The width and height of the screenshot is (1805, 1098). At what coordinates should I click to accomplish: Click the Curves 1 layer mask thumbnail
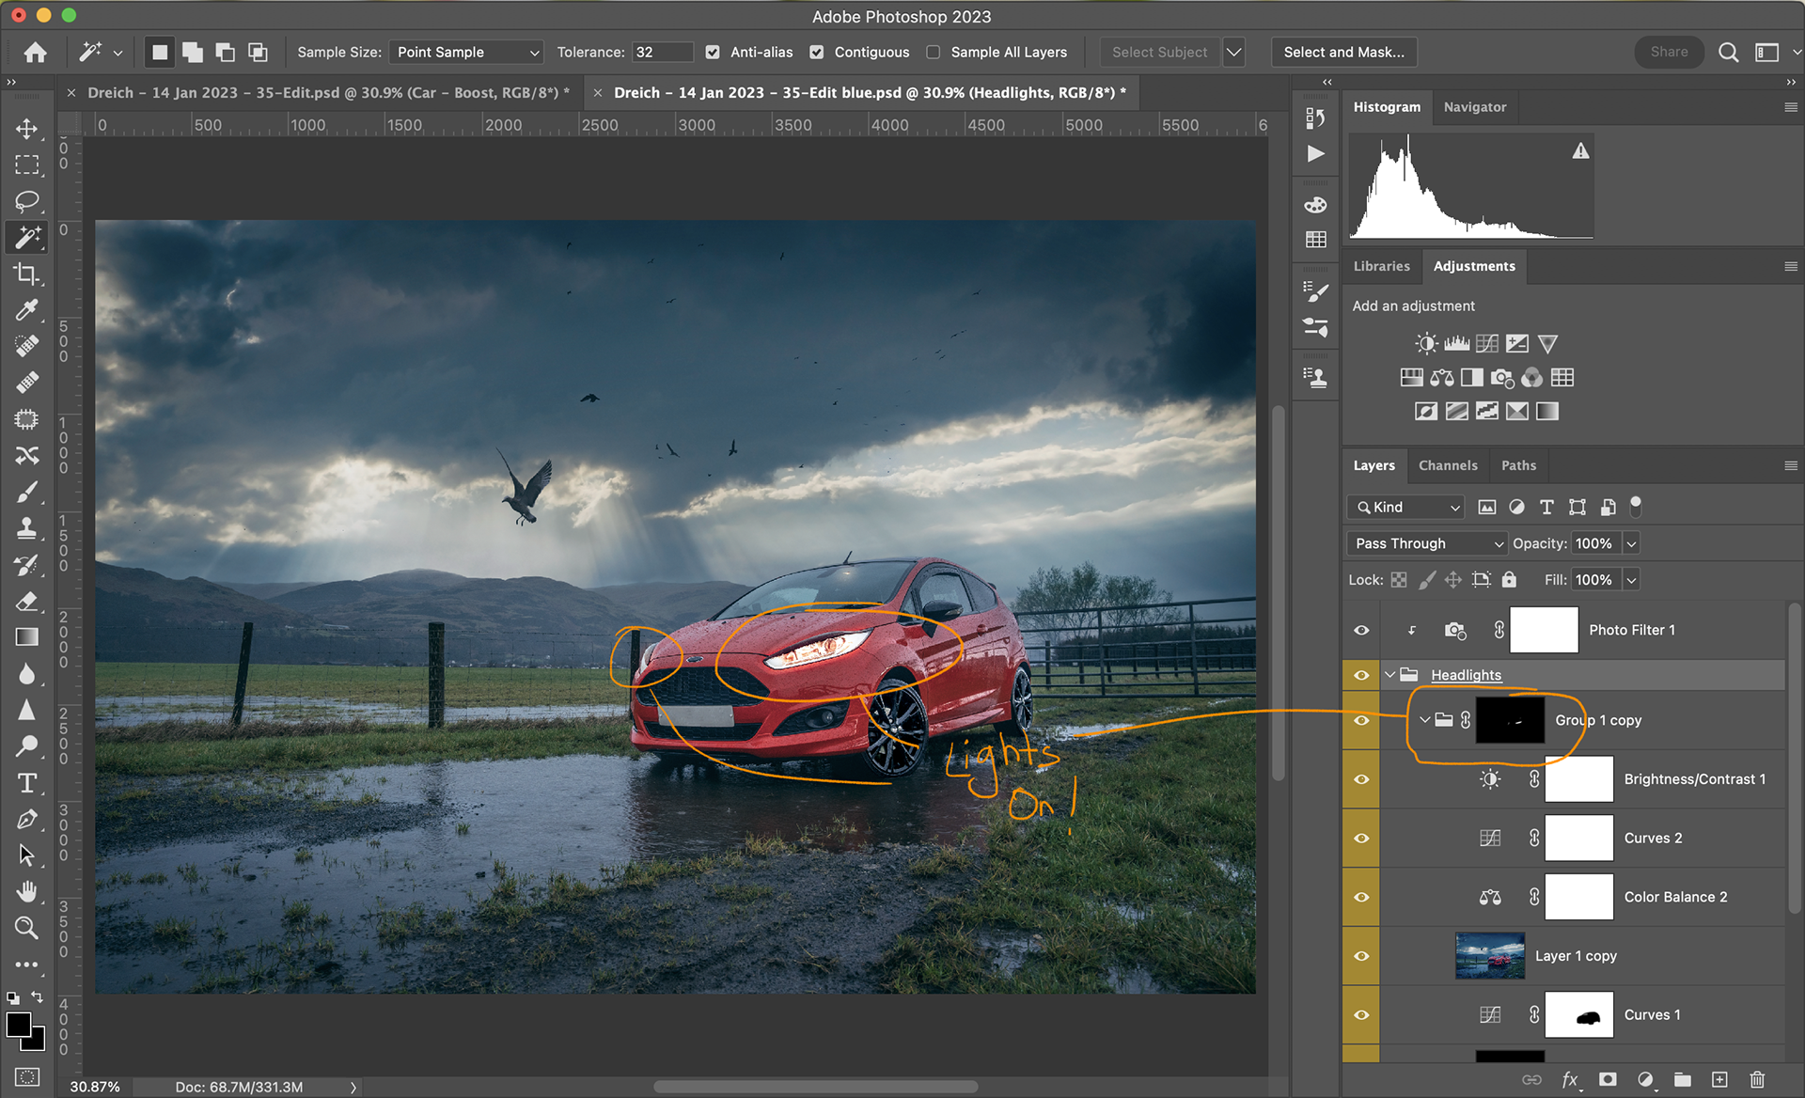1578,1015
